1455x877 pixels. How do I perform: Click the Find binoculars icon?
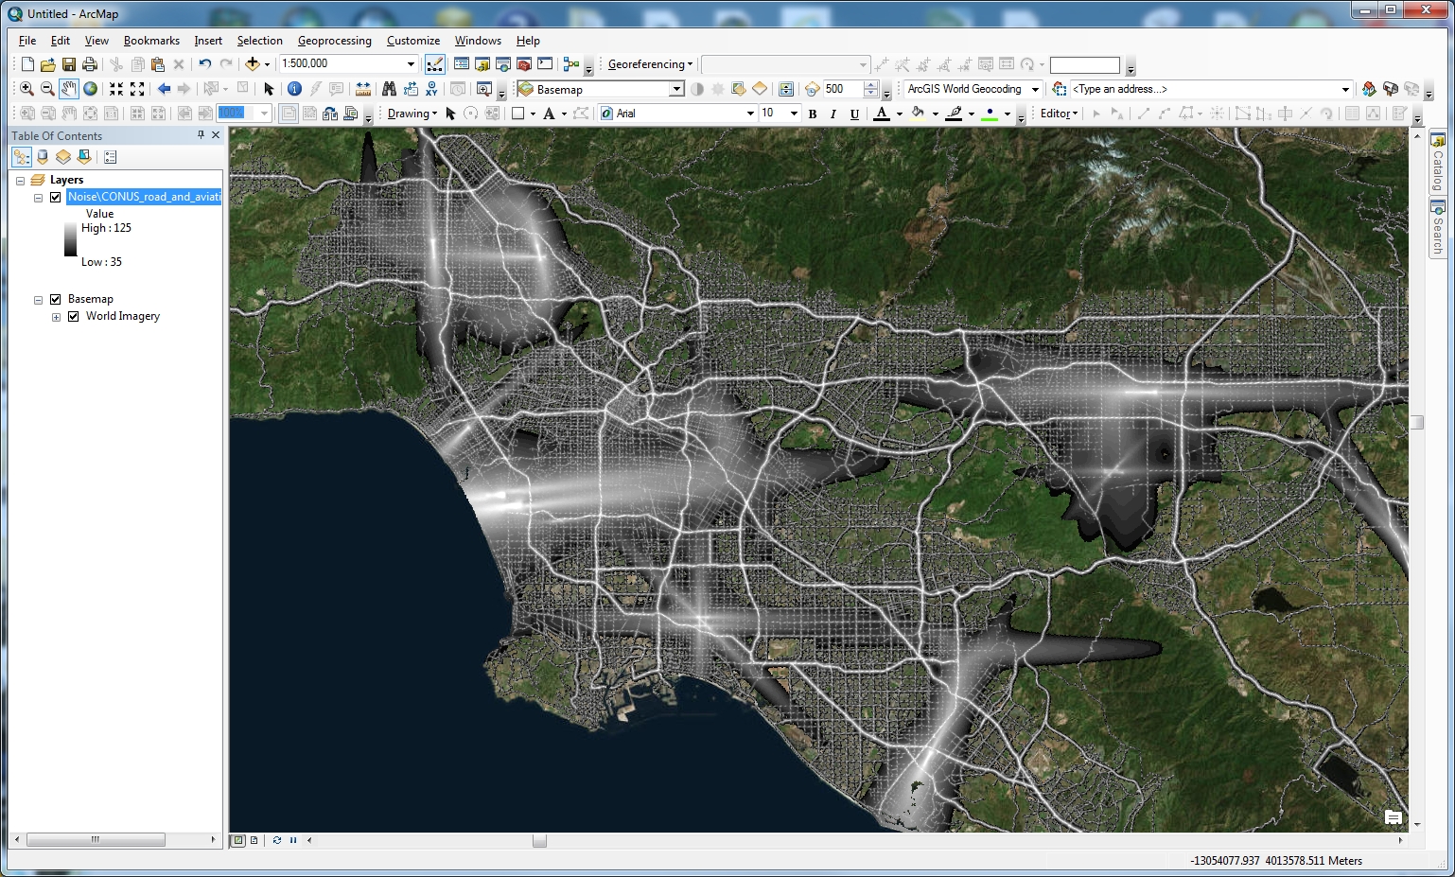pyautogui.click(x=389, y=89)
